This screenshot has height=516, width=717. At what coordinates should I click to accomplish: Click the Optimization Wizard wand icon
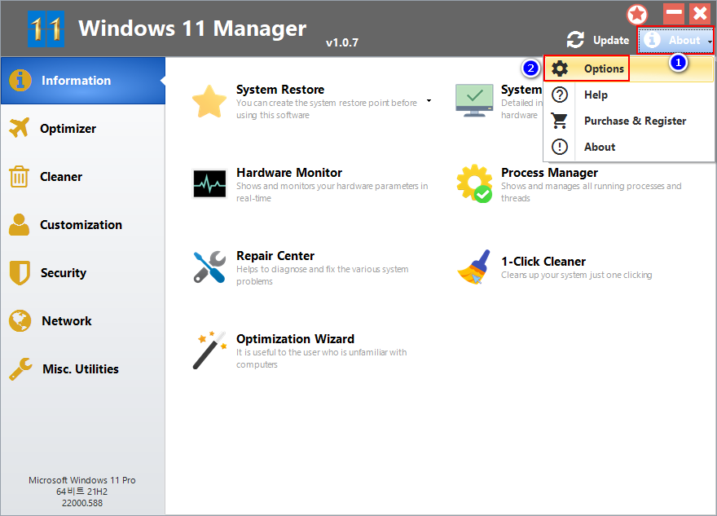tap(209, 351)
